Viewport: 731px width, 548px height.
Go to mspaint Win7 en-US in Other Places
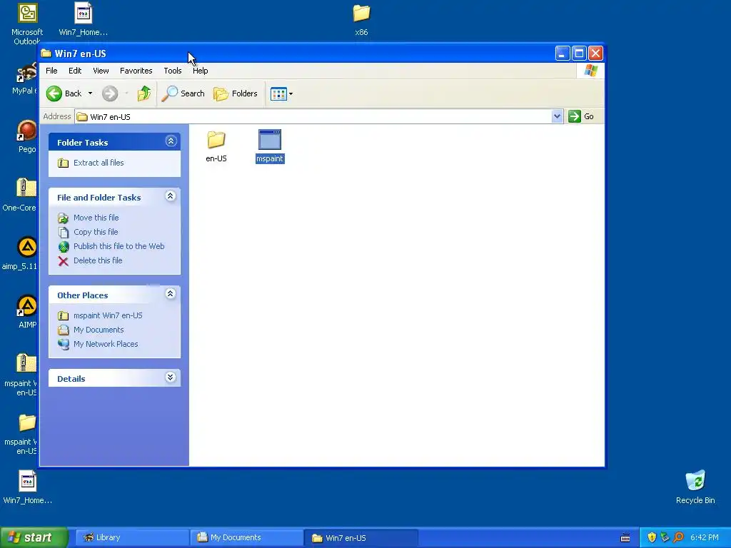click(x=108, y=315)
